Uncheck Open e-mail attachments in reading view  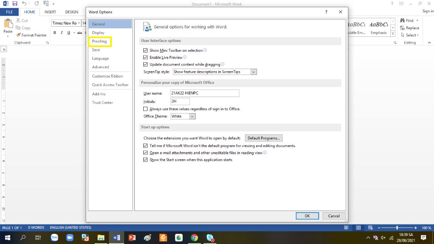point(145,152)
